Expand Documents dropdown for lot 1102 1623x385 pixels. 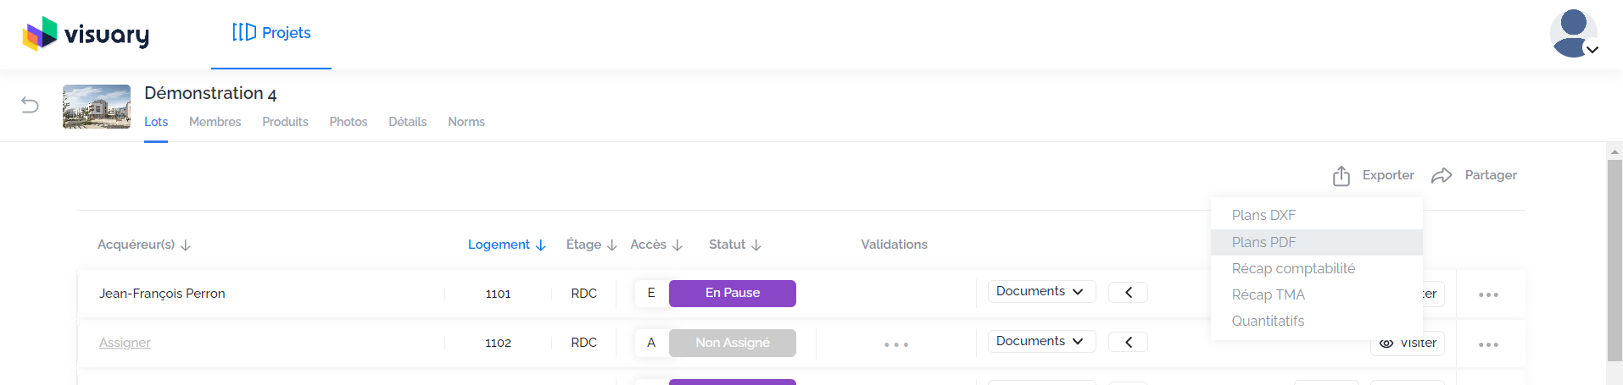pyautogui.click(x=1041, y=341)
